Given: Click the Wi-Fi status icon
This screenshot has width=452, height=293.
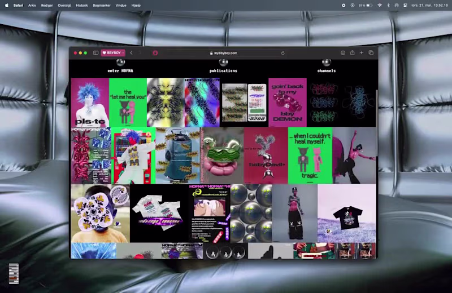Looking at the screenshot, I should pos(380,5).
